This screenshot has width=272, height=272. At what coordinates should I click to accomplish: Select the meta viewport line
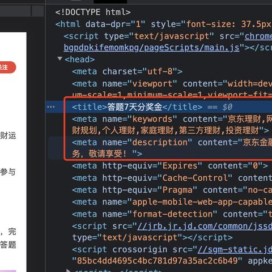coord(172,84)
